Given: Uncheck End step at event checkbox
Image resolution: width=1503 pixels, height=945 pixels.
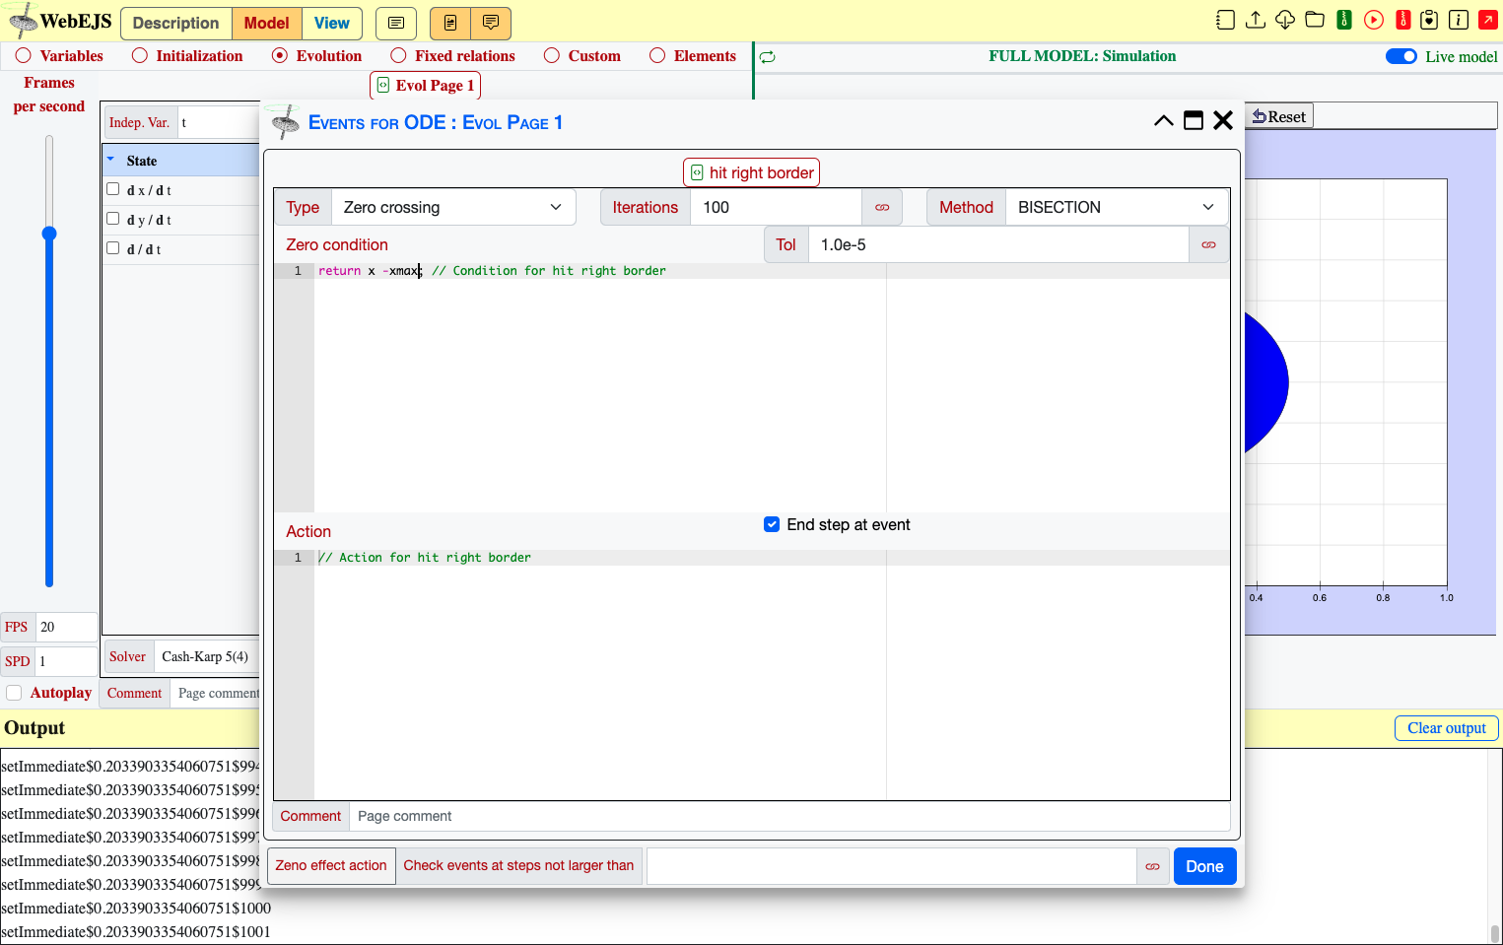Looking at the screenshot, I should (x=772, y=524).
